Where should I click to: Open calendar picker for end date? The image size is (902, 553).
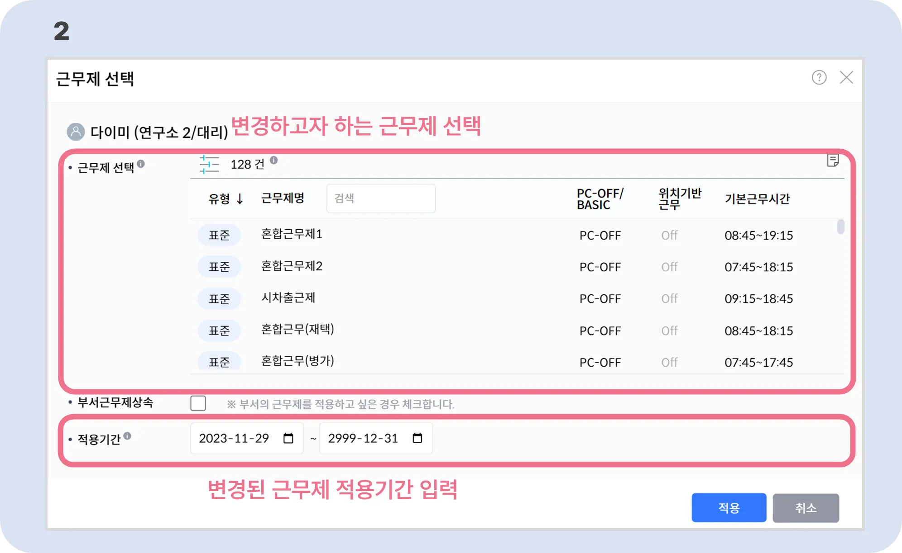pyautogui.click(x=417, y=438)
